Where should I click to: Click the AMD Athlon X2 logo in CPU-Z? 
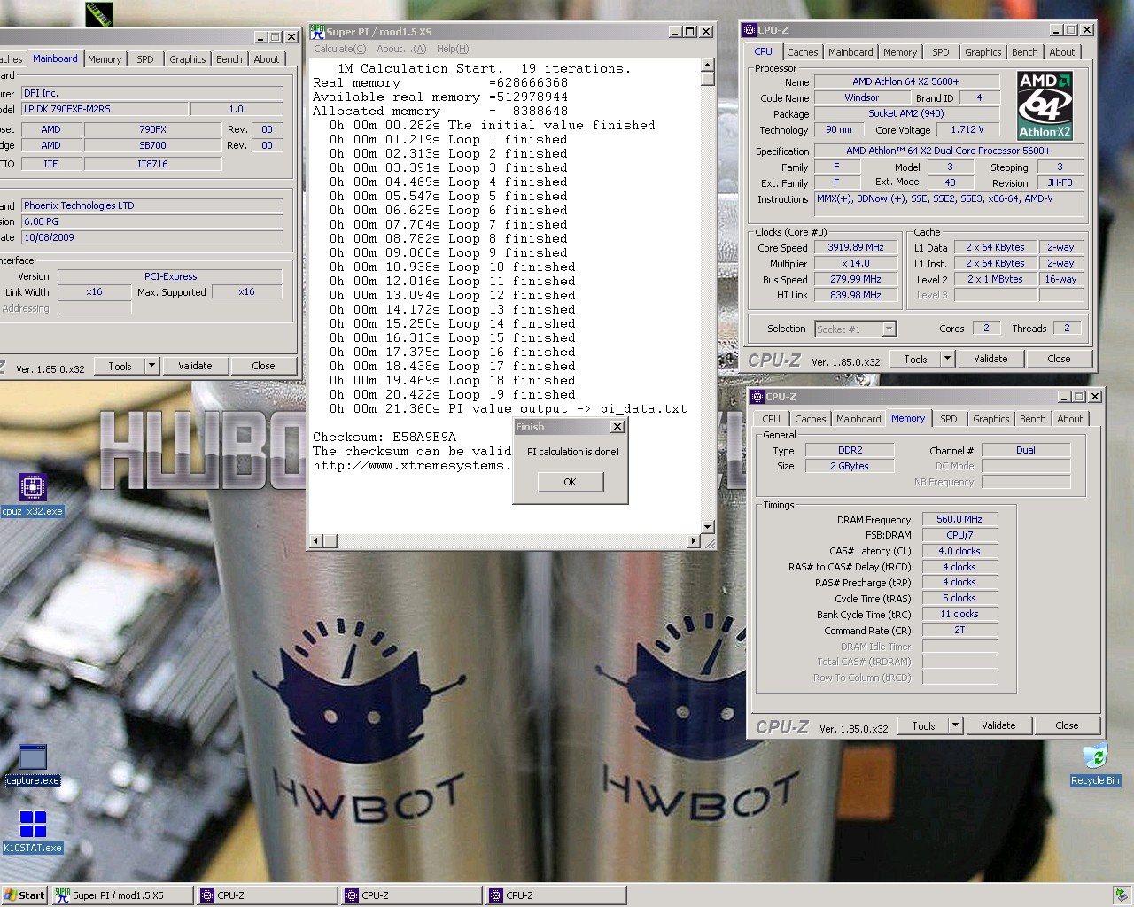pos(1045,105)
